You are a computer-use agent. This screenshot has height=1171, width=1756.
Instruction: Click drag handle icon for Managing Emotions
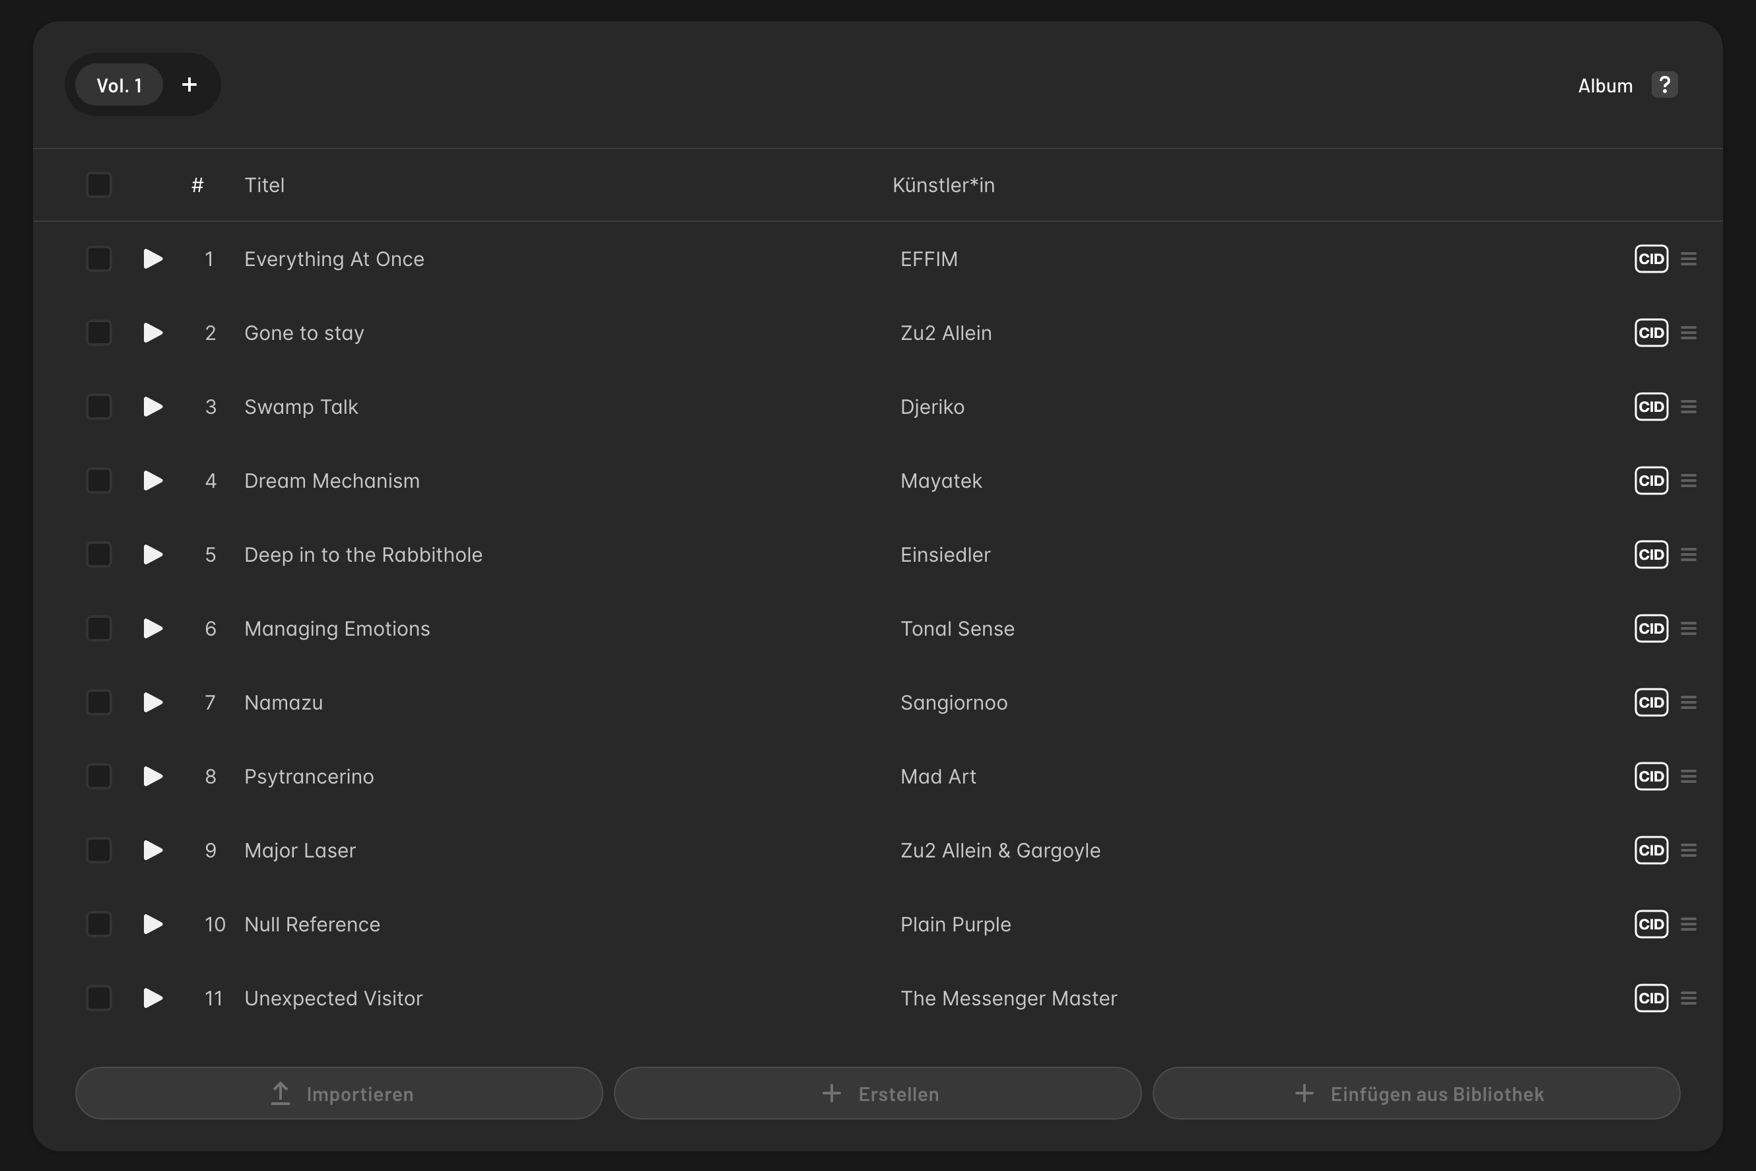click(1688, 629)
